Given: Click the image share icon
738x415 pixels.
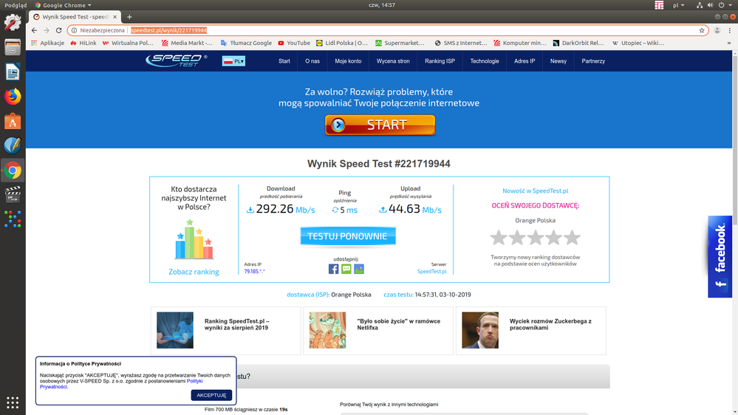Looking at the screenshot, I should (358, 269).
